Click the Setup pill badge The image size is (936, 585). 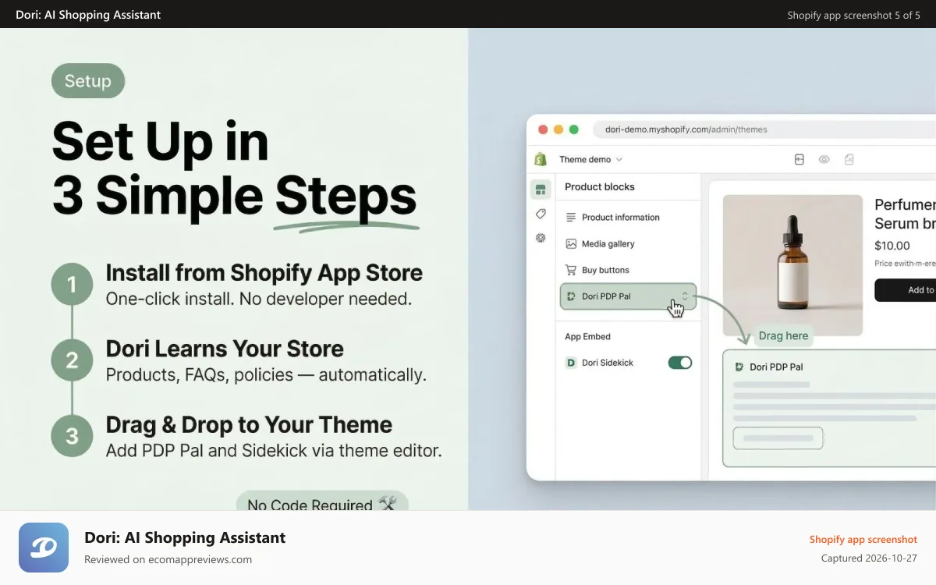pyautogui.click(x=88, y=81)
